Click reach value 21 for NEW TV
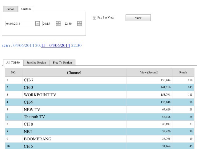This screenshot has width=197, height=149. click(x=191, y=110)
